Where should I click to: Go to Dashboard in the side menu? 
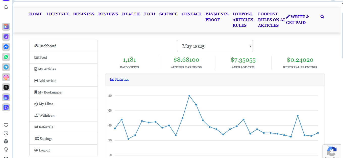pos(48,46)
